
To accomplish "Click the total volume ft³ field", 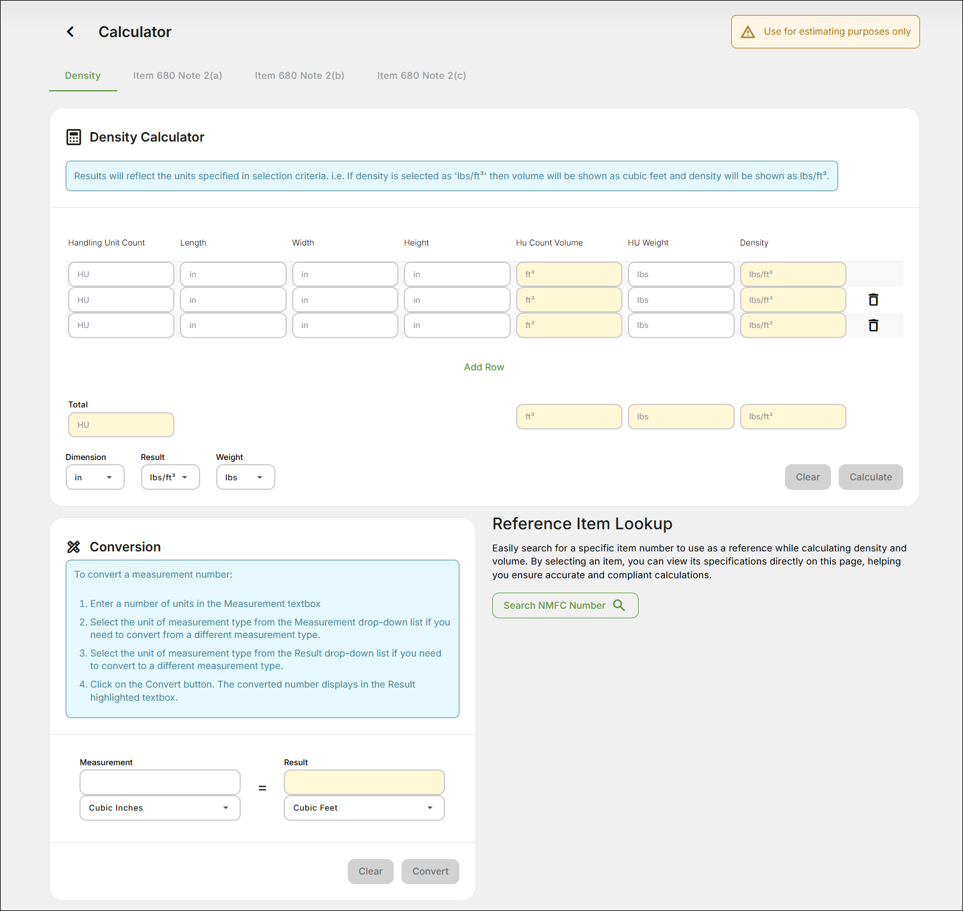I will tap(569, 417).
